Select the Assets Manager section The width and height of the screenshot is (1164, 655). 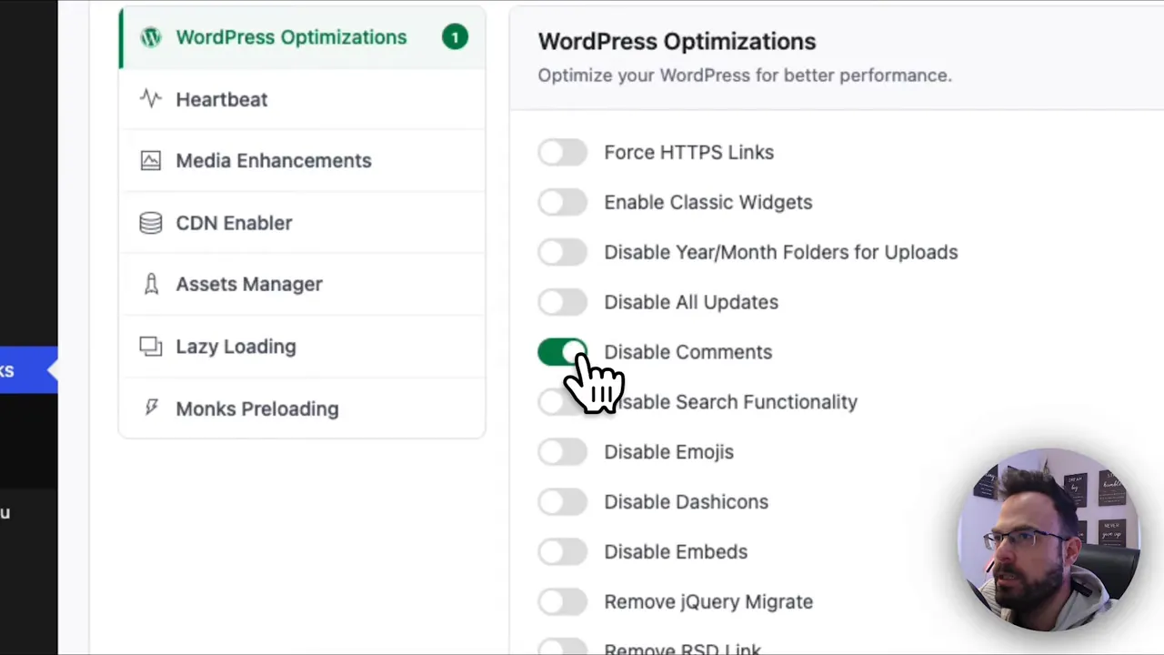click(302, 284)
